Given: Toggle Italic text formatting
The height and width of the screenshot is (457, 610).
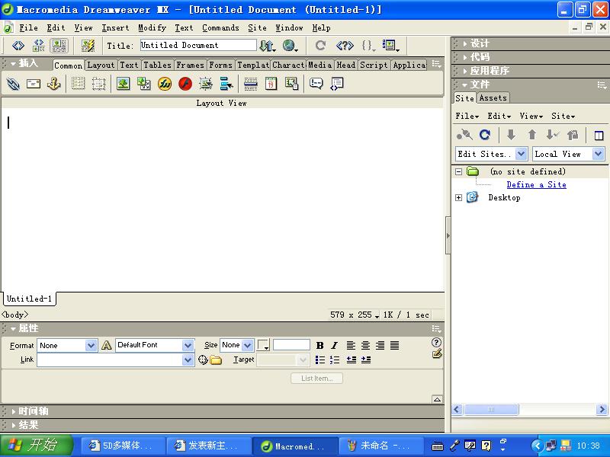Looking at the screenshot, I should [334, 346].
